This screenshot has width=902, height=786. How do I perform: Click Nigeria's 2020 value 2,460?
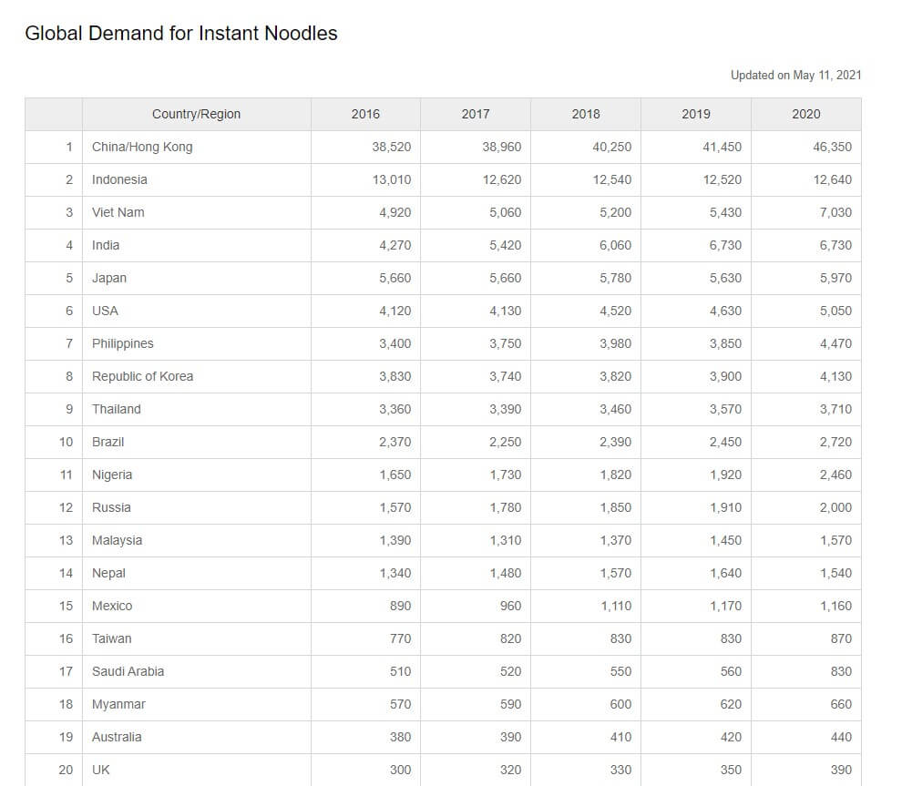click(x=835, y=475)
